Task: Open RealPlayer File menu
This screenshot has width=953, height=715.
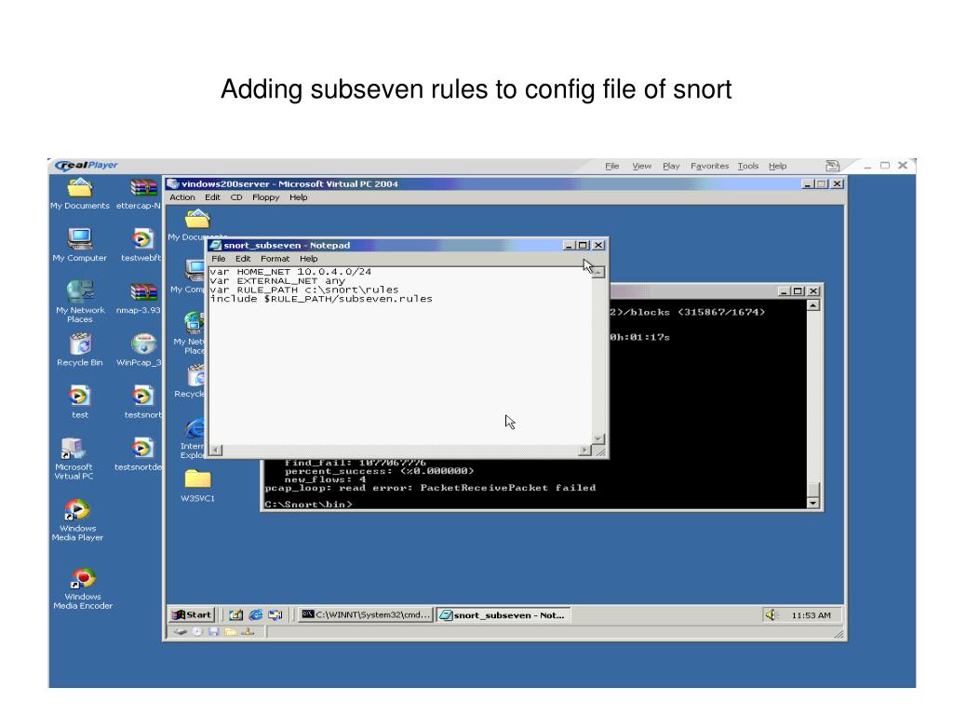Action: coord(612,166)
